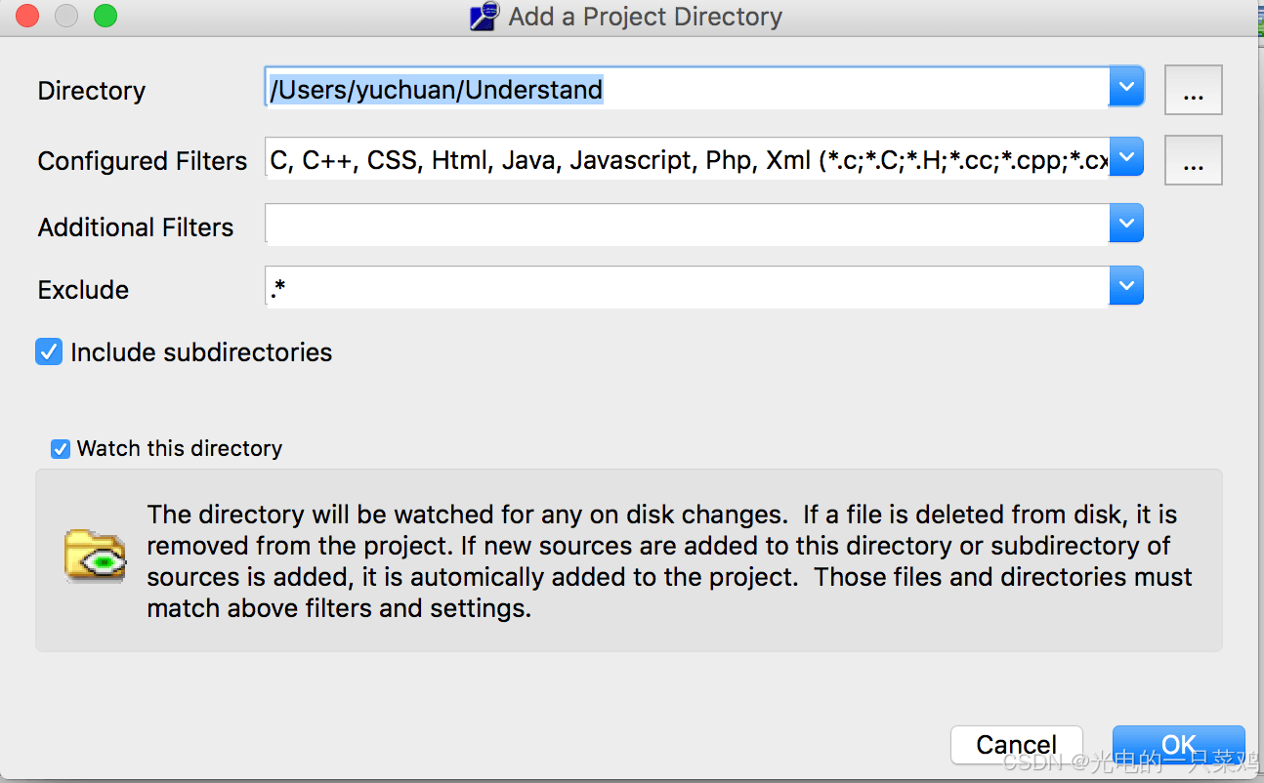The image size is (1264, 783).
Task: Click the Exclude pattern field
Action: click(684, 289)
